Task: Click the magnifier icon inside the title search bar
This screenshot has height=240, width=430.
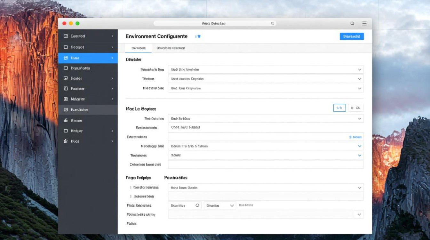Action: click(x=272, y=23)
